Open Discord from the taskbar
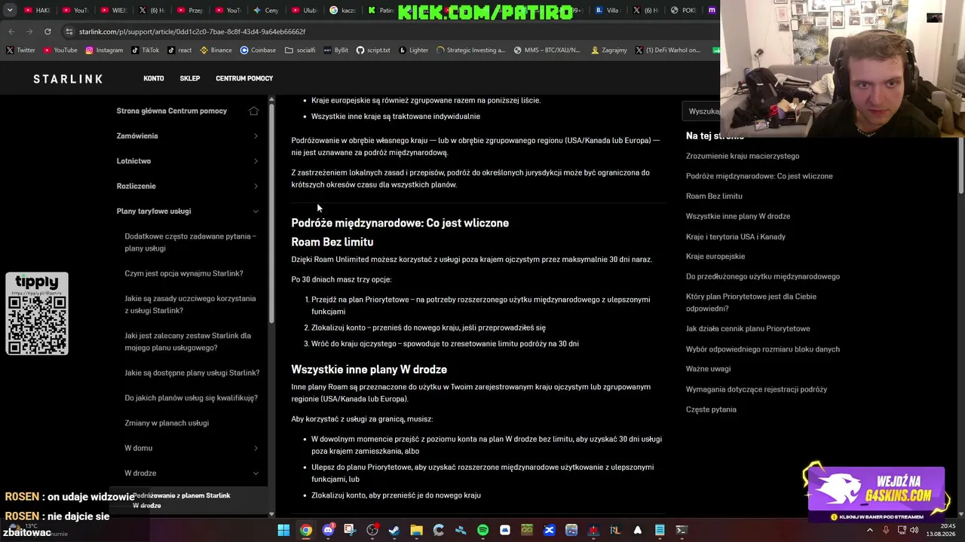 coord(328,530)
